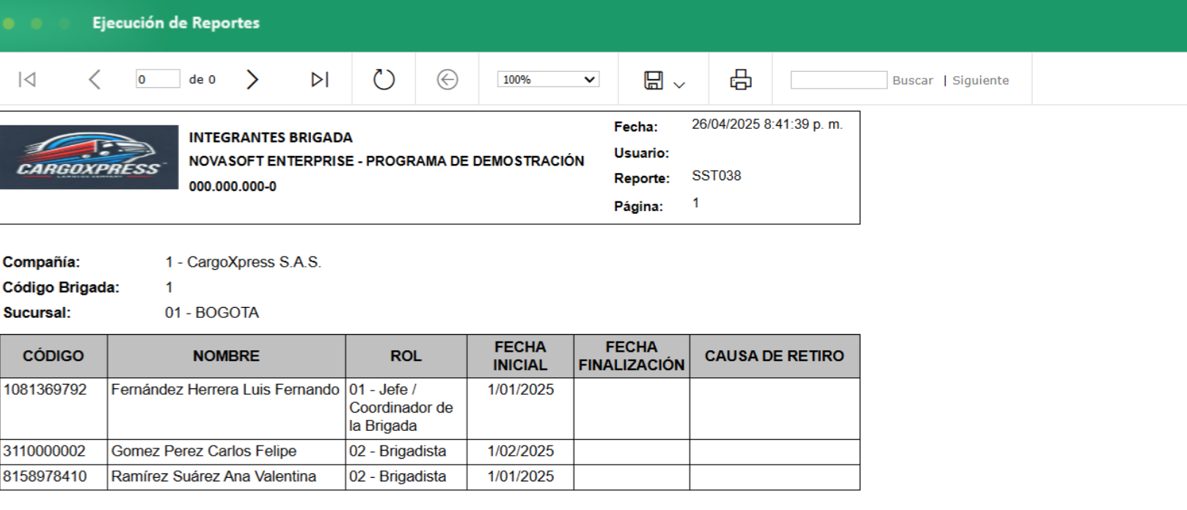Select code 3110000002
The image size is (1187, 510).
(x=44, y=451)
